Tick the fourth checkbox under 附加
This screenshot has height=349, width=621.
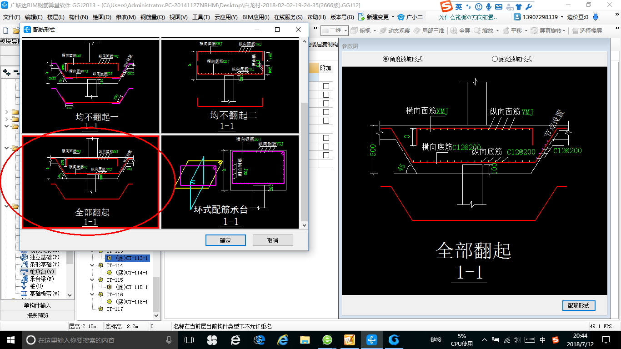[326, 112]
